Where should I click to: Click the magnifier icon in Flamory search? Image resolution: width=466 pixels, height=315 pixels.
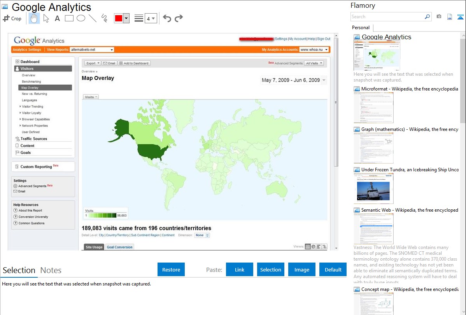click(x=427, y=17)
